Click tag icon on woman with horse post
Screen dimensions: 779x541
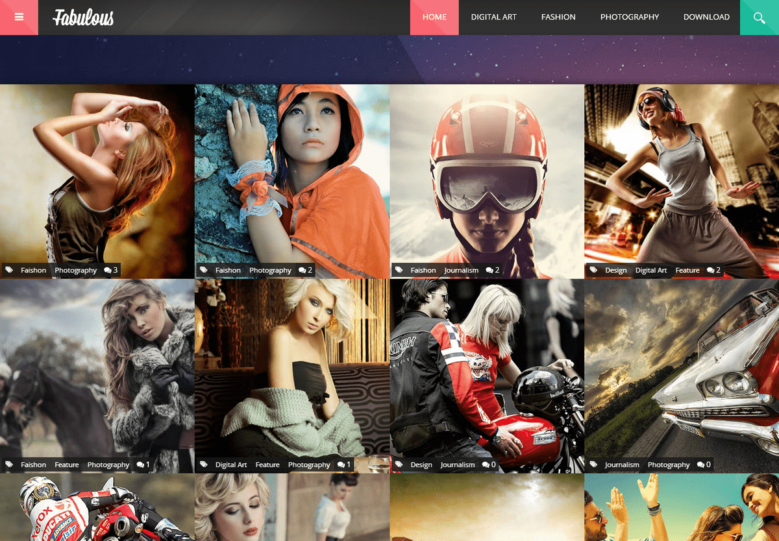[10, 464]
